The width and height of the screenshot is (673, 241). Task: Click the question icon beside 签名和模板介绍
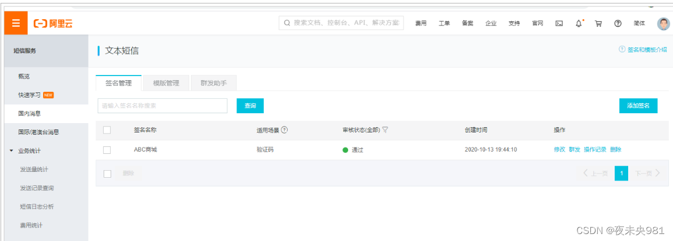tap(622, 49)
